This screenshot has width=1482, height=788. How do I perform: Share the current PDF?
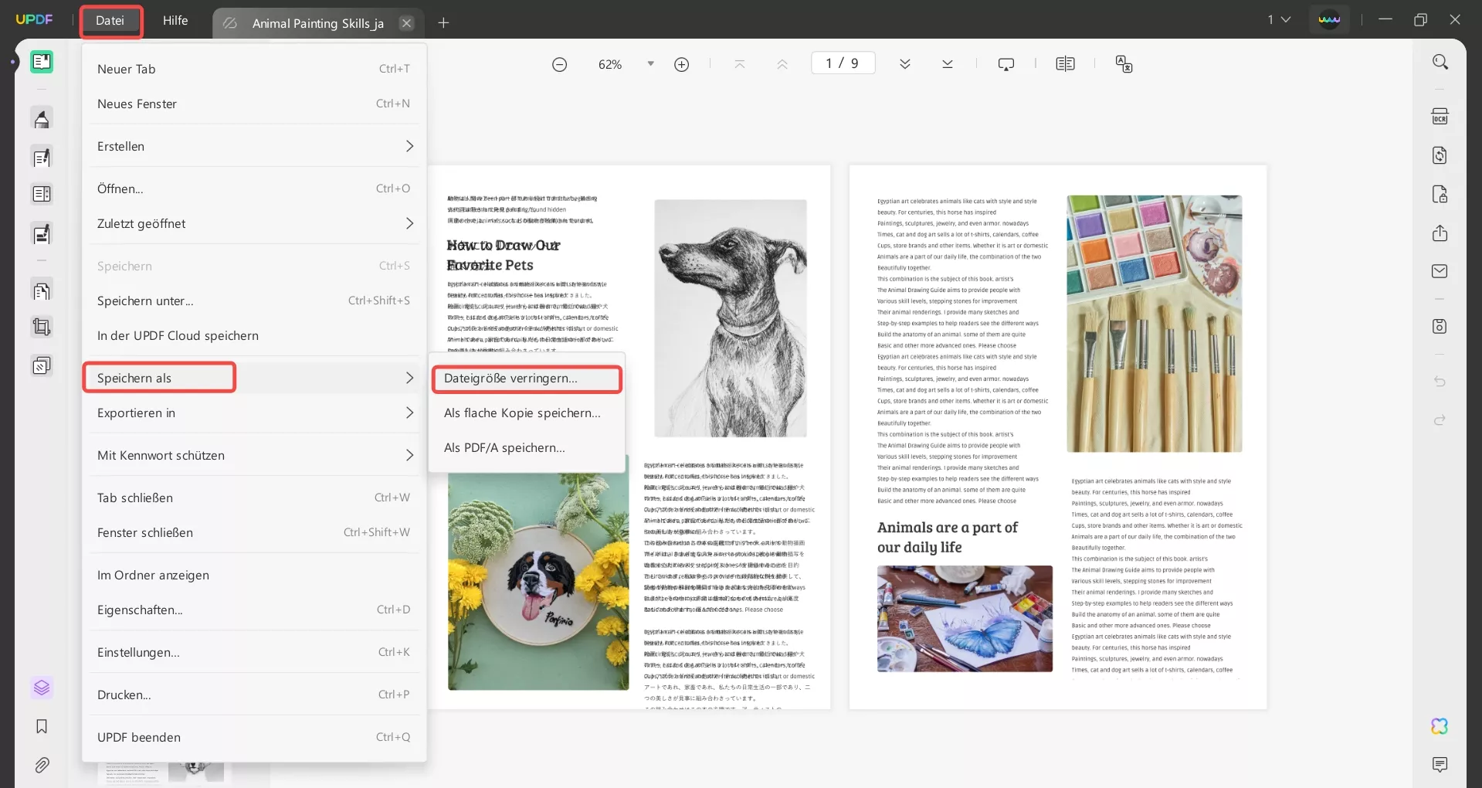point(1440,233)
